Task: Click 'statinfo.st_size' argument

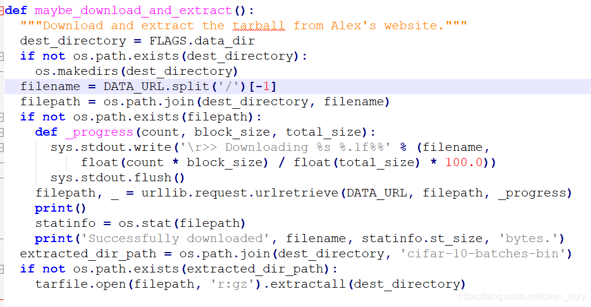Action: click(422, 238)
